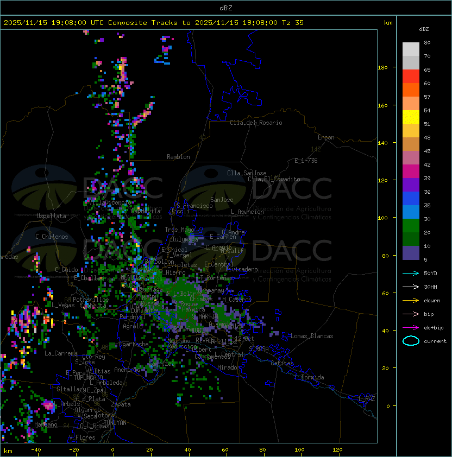Viewport: 452px width, 457px height.
Task: Pick the orange 60-57 dBZ swatch
Action: pyautogui.click(x=411, y=90)
